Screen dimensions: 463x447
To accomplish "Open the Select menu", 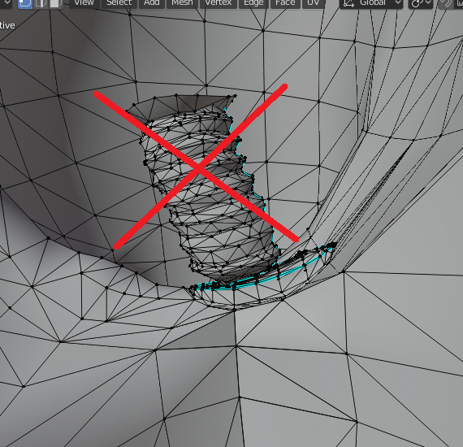I will [119, 3].
